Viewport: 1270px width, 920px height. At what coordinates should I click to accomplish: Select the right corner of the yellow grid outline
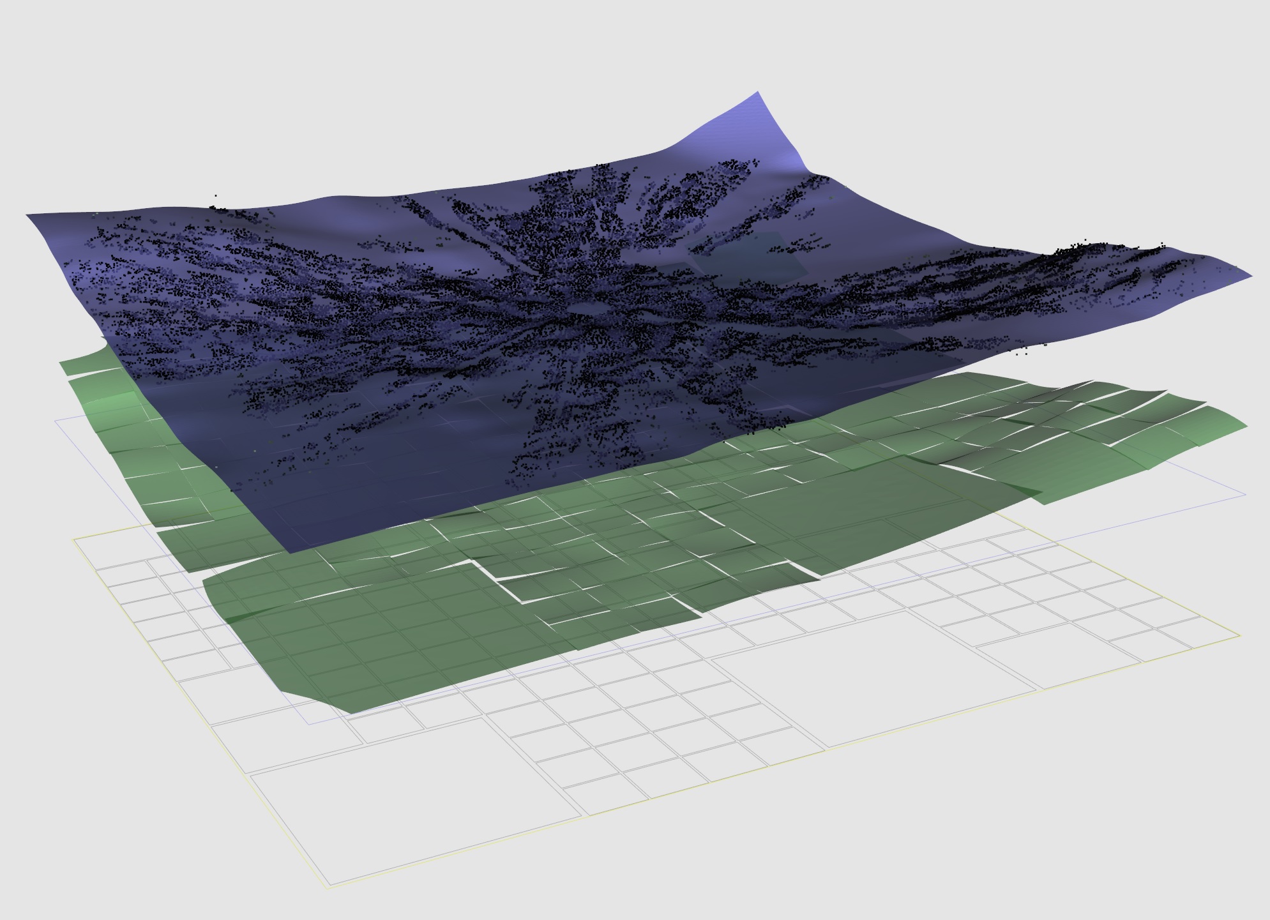(1239, 635)
